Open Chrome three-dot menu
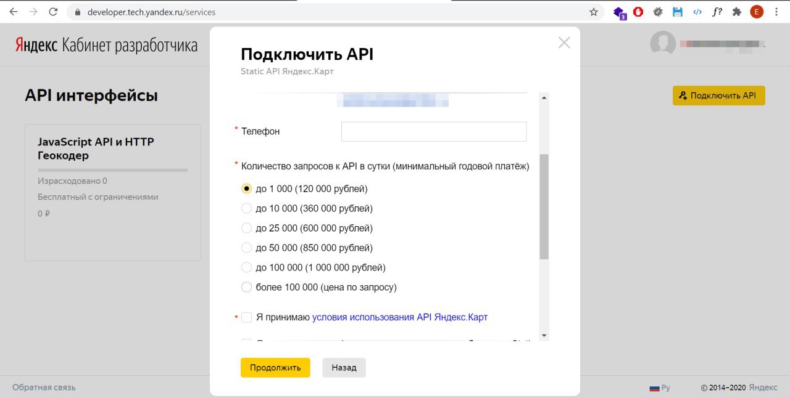 [776, 12]
